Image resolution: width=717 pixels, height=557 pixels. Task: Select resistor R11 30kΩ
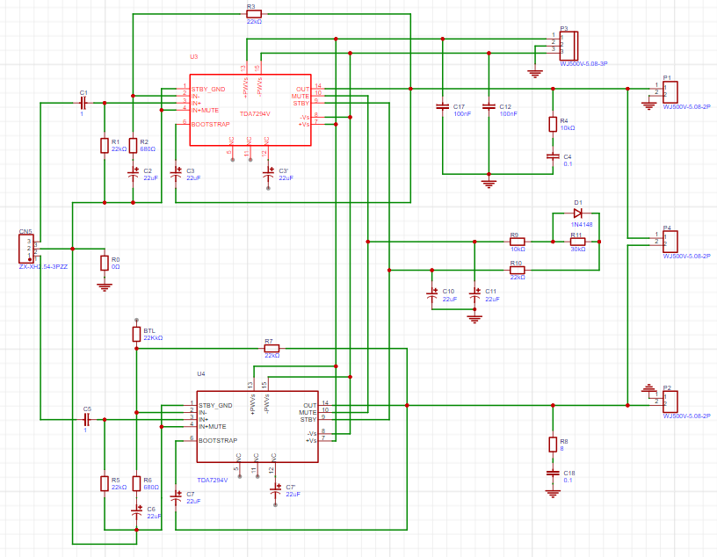577,242
